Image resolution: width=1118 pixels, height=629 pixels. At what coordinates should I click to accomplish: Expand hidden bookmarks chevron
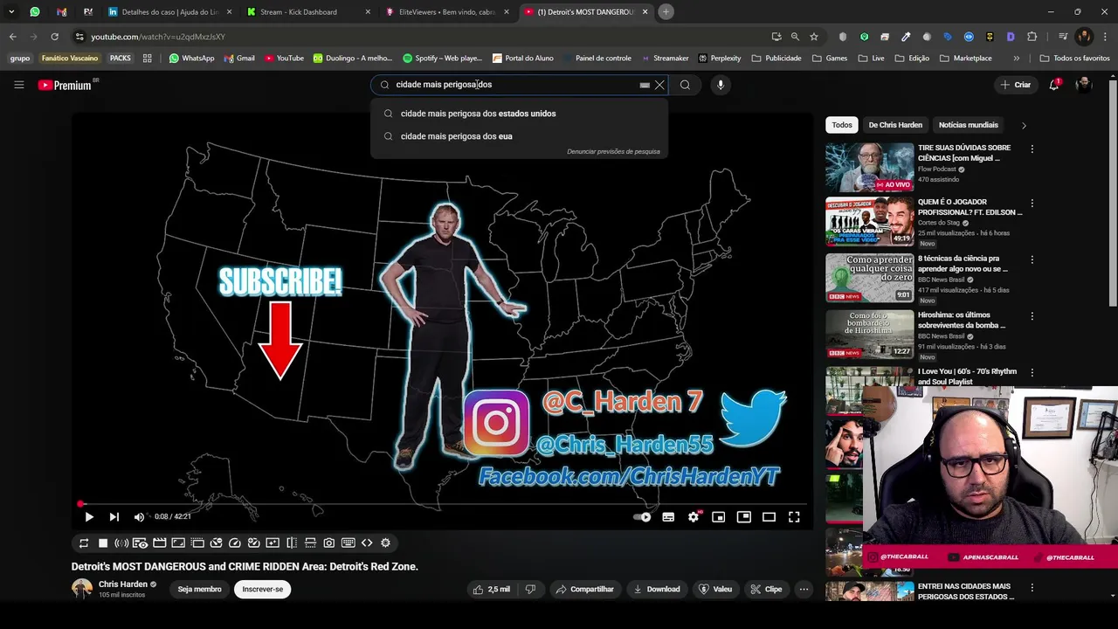1016,59
